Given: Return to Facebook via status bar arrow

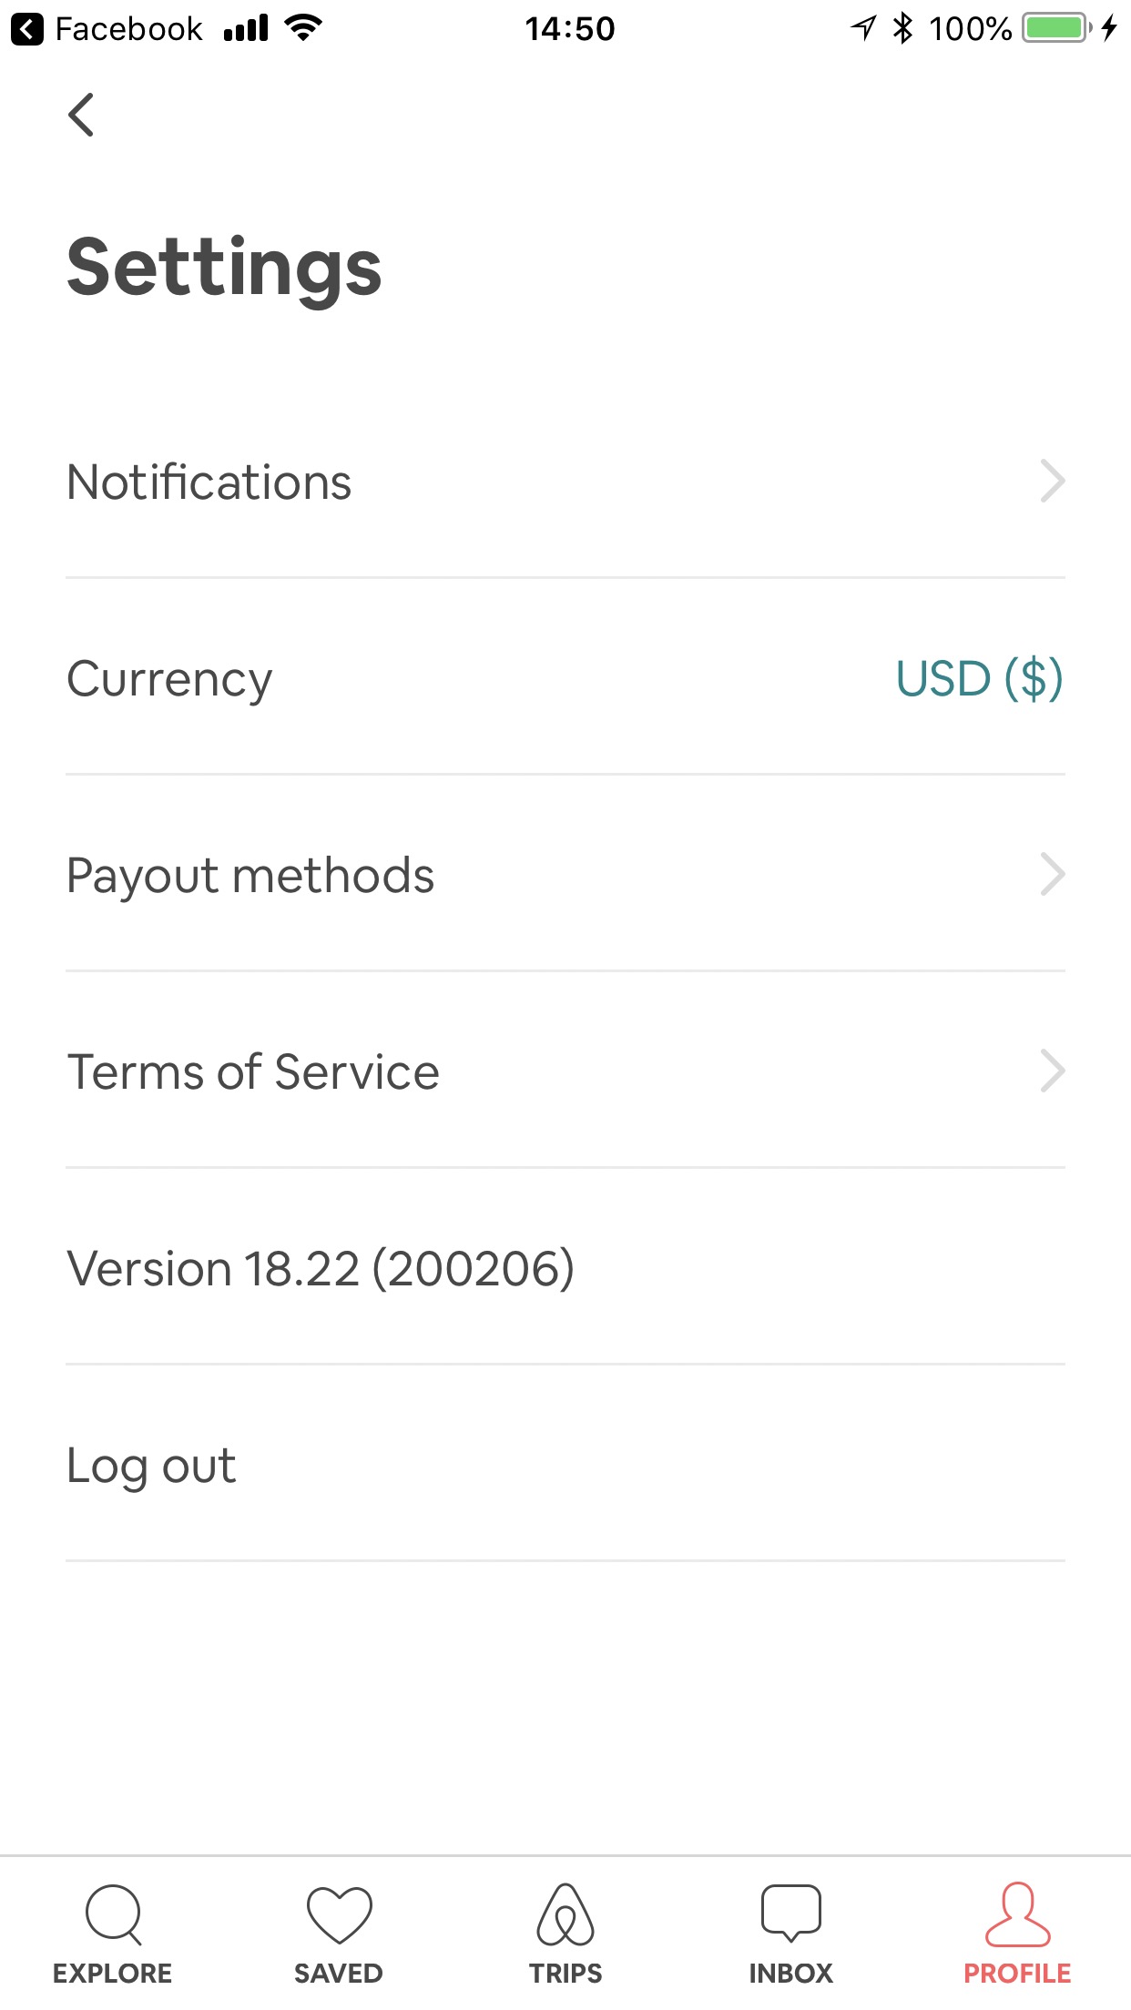Looking at the screenshot, I should (27, 29).
